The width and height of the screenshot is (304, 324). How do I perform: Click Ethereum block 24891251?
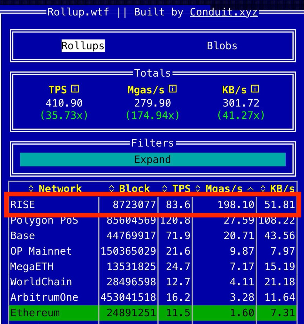click(131, 313)
